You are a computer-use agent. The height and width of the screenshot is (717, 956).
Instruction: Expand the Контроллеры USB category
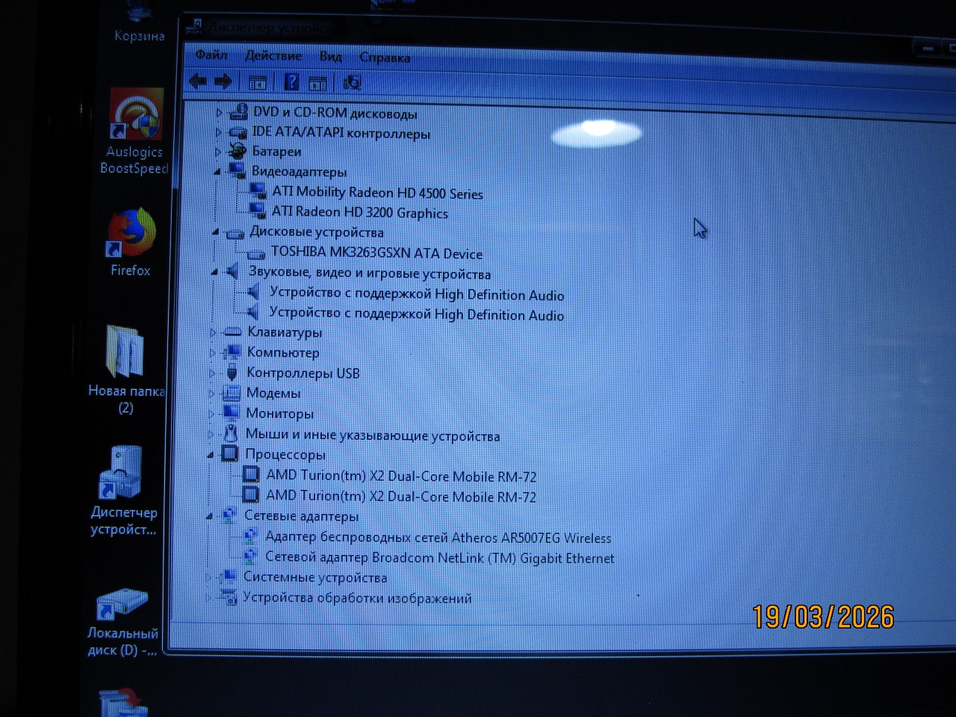click(213, 373)
